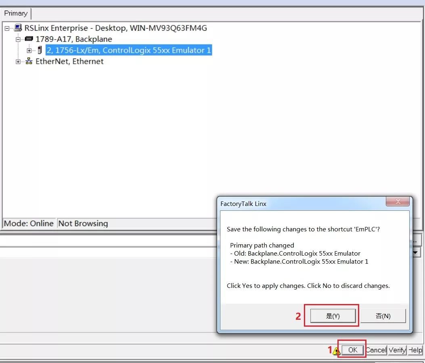Collapse the 1789-A17 Backplane node
425x363 pixels.
point(18,39)
